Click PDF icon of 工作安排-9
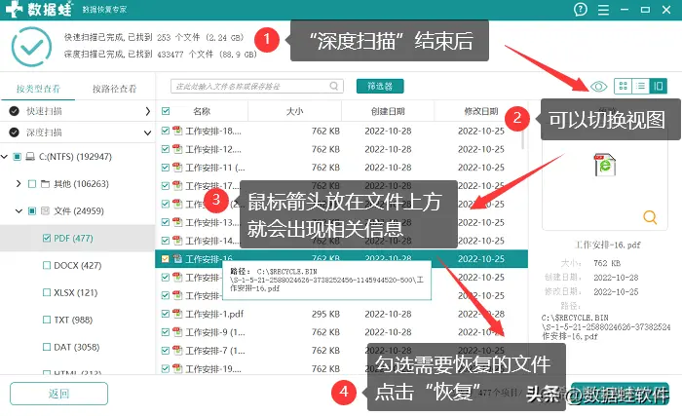The image size is (682, 416). pos(177,331)
